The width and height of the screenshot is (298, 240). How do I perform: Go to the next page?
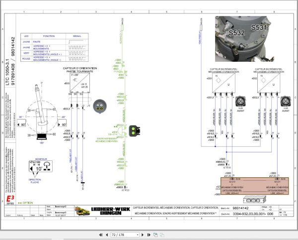click(143, 235)
